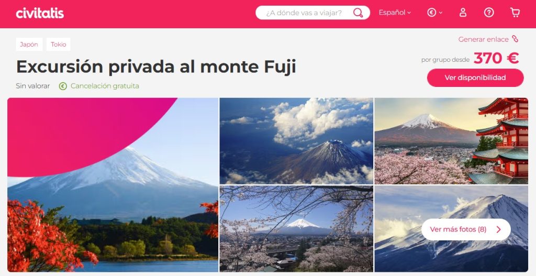536x276 pixels.
Task: Click the Civitatis logo
Action: (40, 13)
